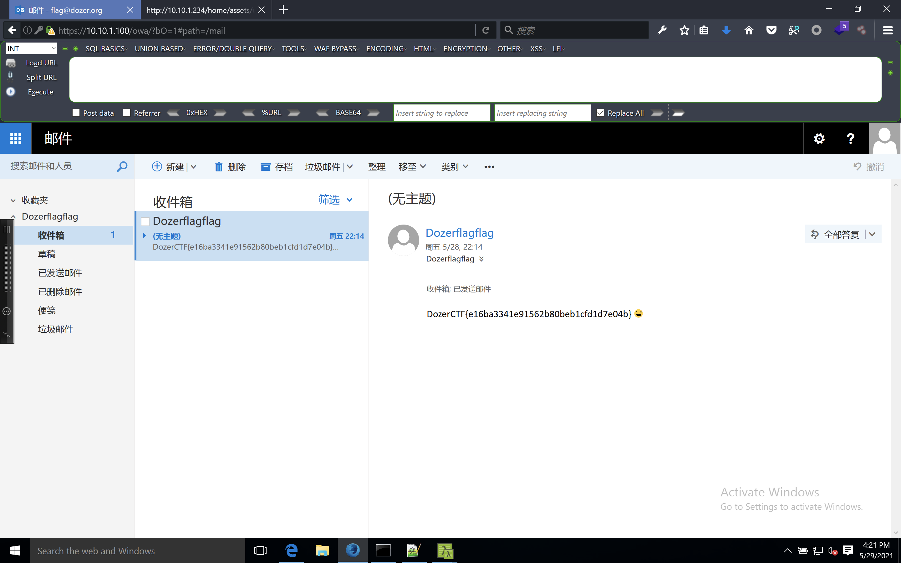Viewport: 901px width, 563px height.
Task: Collapse the Dozerflagflag folder tree
Action: [13, 216]
